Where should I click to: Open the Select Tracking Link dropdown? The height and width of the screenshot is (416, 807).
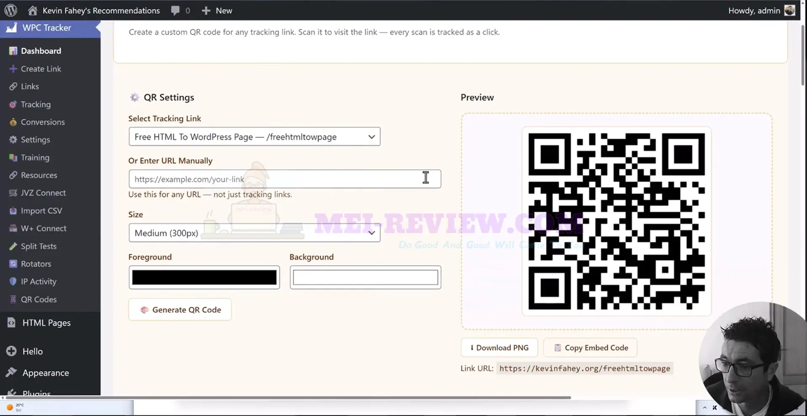254,137
